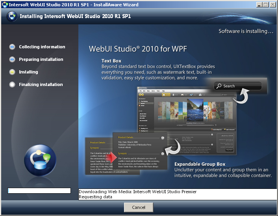Click the 'Expandable Group Box' heading
The image size is (278, 216).
(200, 164)
